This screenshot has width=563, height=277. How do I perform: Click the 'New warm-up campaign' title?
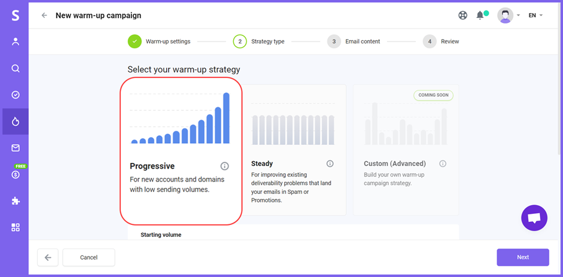coord(99,15)
